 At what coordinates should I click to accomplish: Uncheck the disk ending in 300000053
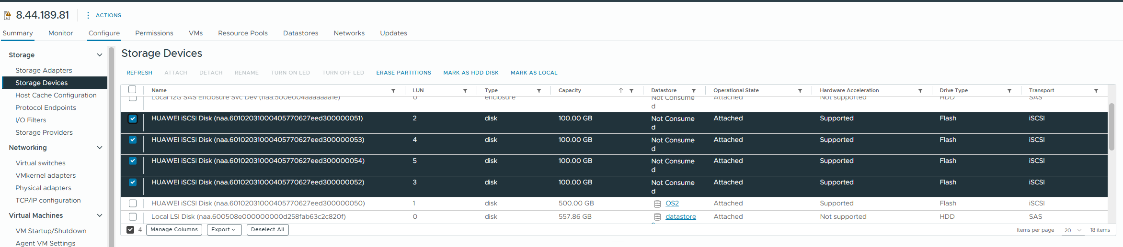pyautogui.click(x=133, y=140)
